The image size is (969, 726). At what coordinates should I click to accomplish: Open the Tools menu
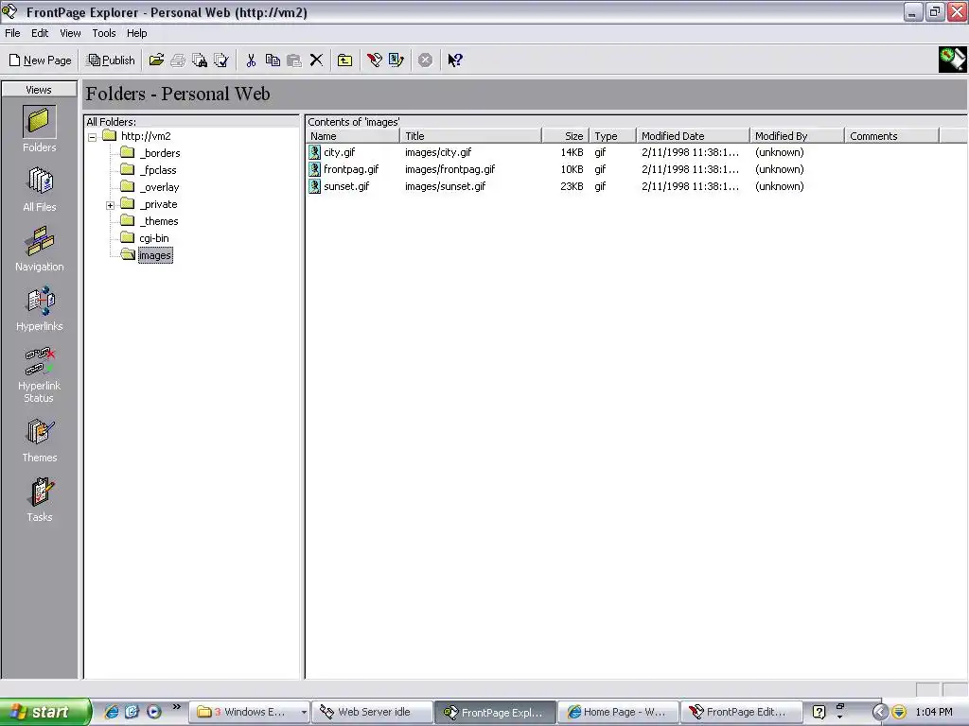[x=104, y=33]
